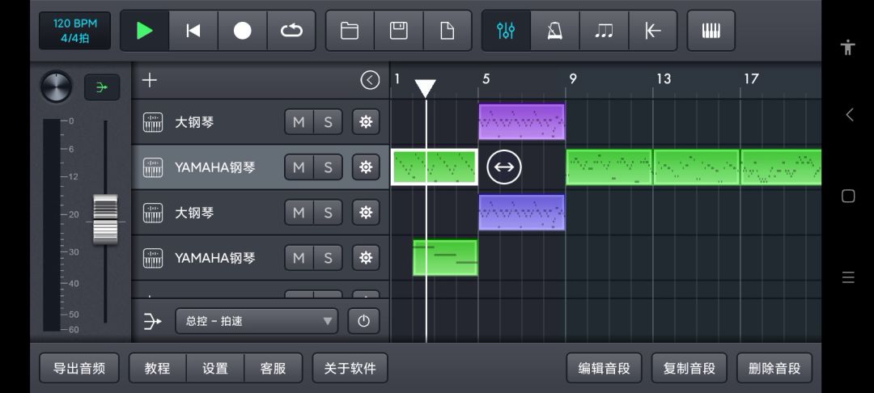Open the piano keyboard icon
This screenshot has height=393, width=874.
tap(711, 31)
